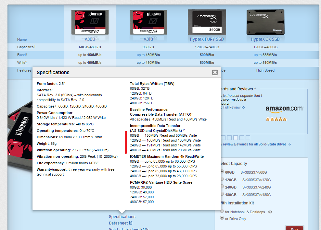Click the 480GB: 256TB line

pyautogui.click(x=142, y=103)
